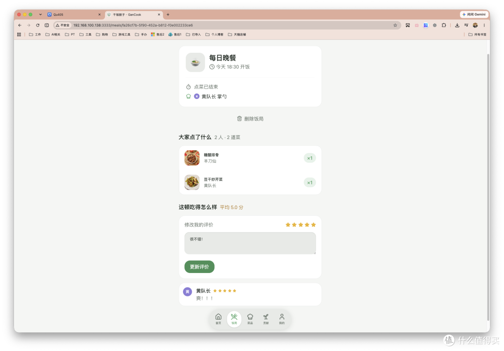
Task: Open Chrome downloads icon
Action: [457, 25]
